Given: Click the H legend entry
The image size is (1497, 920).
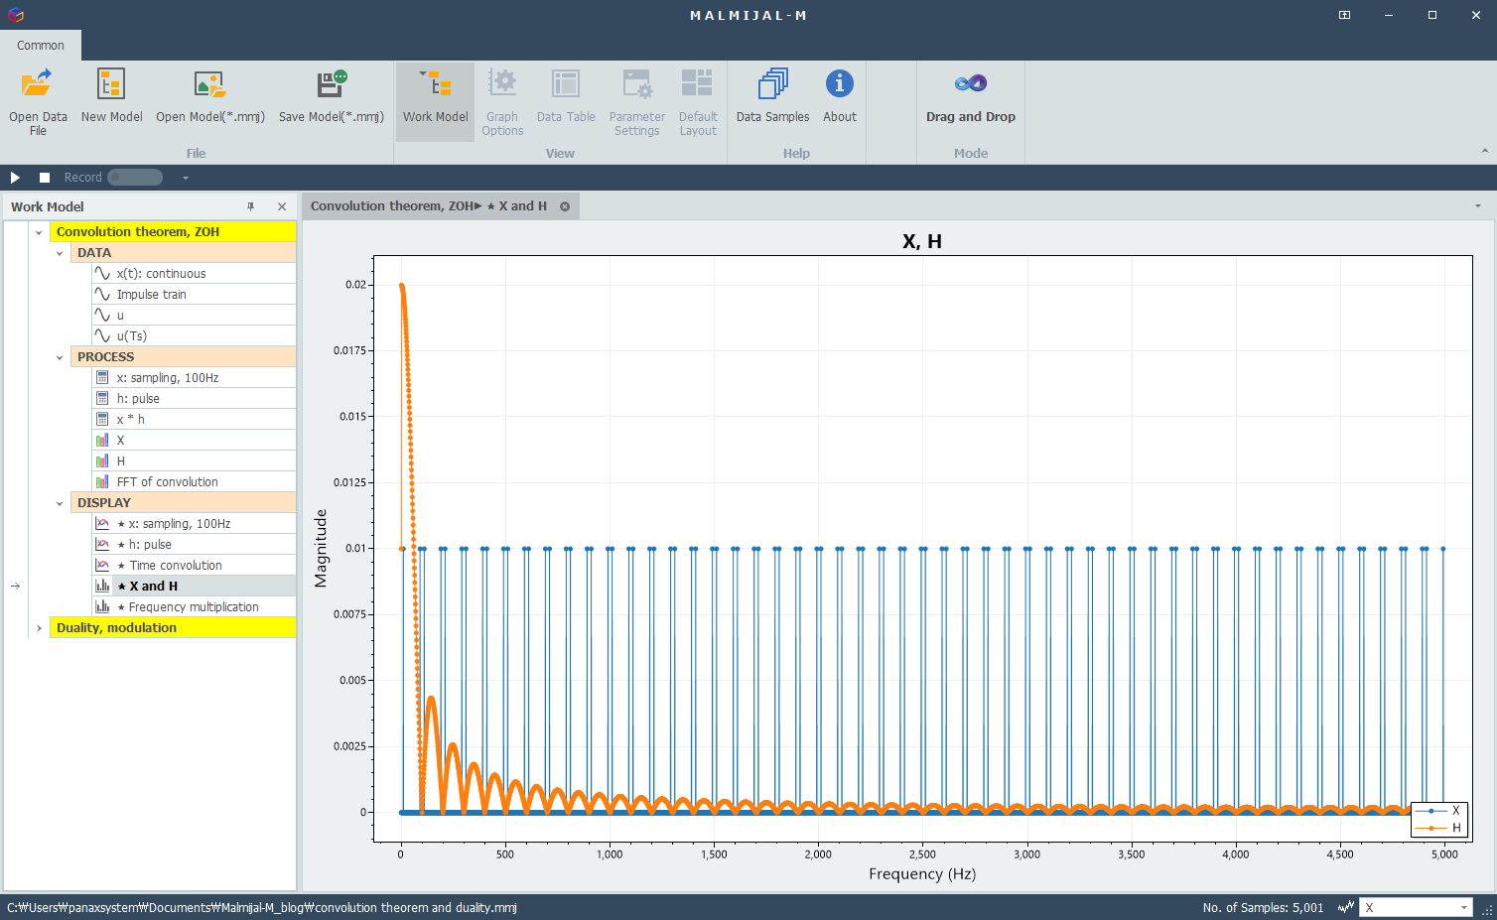Looking at the screenshot, I should click(1437, 828).
